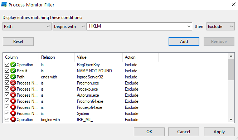Click green include icon on RegOpenKey row
The width and height of the screenshot is (238, 140).
(13, 64)
